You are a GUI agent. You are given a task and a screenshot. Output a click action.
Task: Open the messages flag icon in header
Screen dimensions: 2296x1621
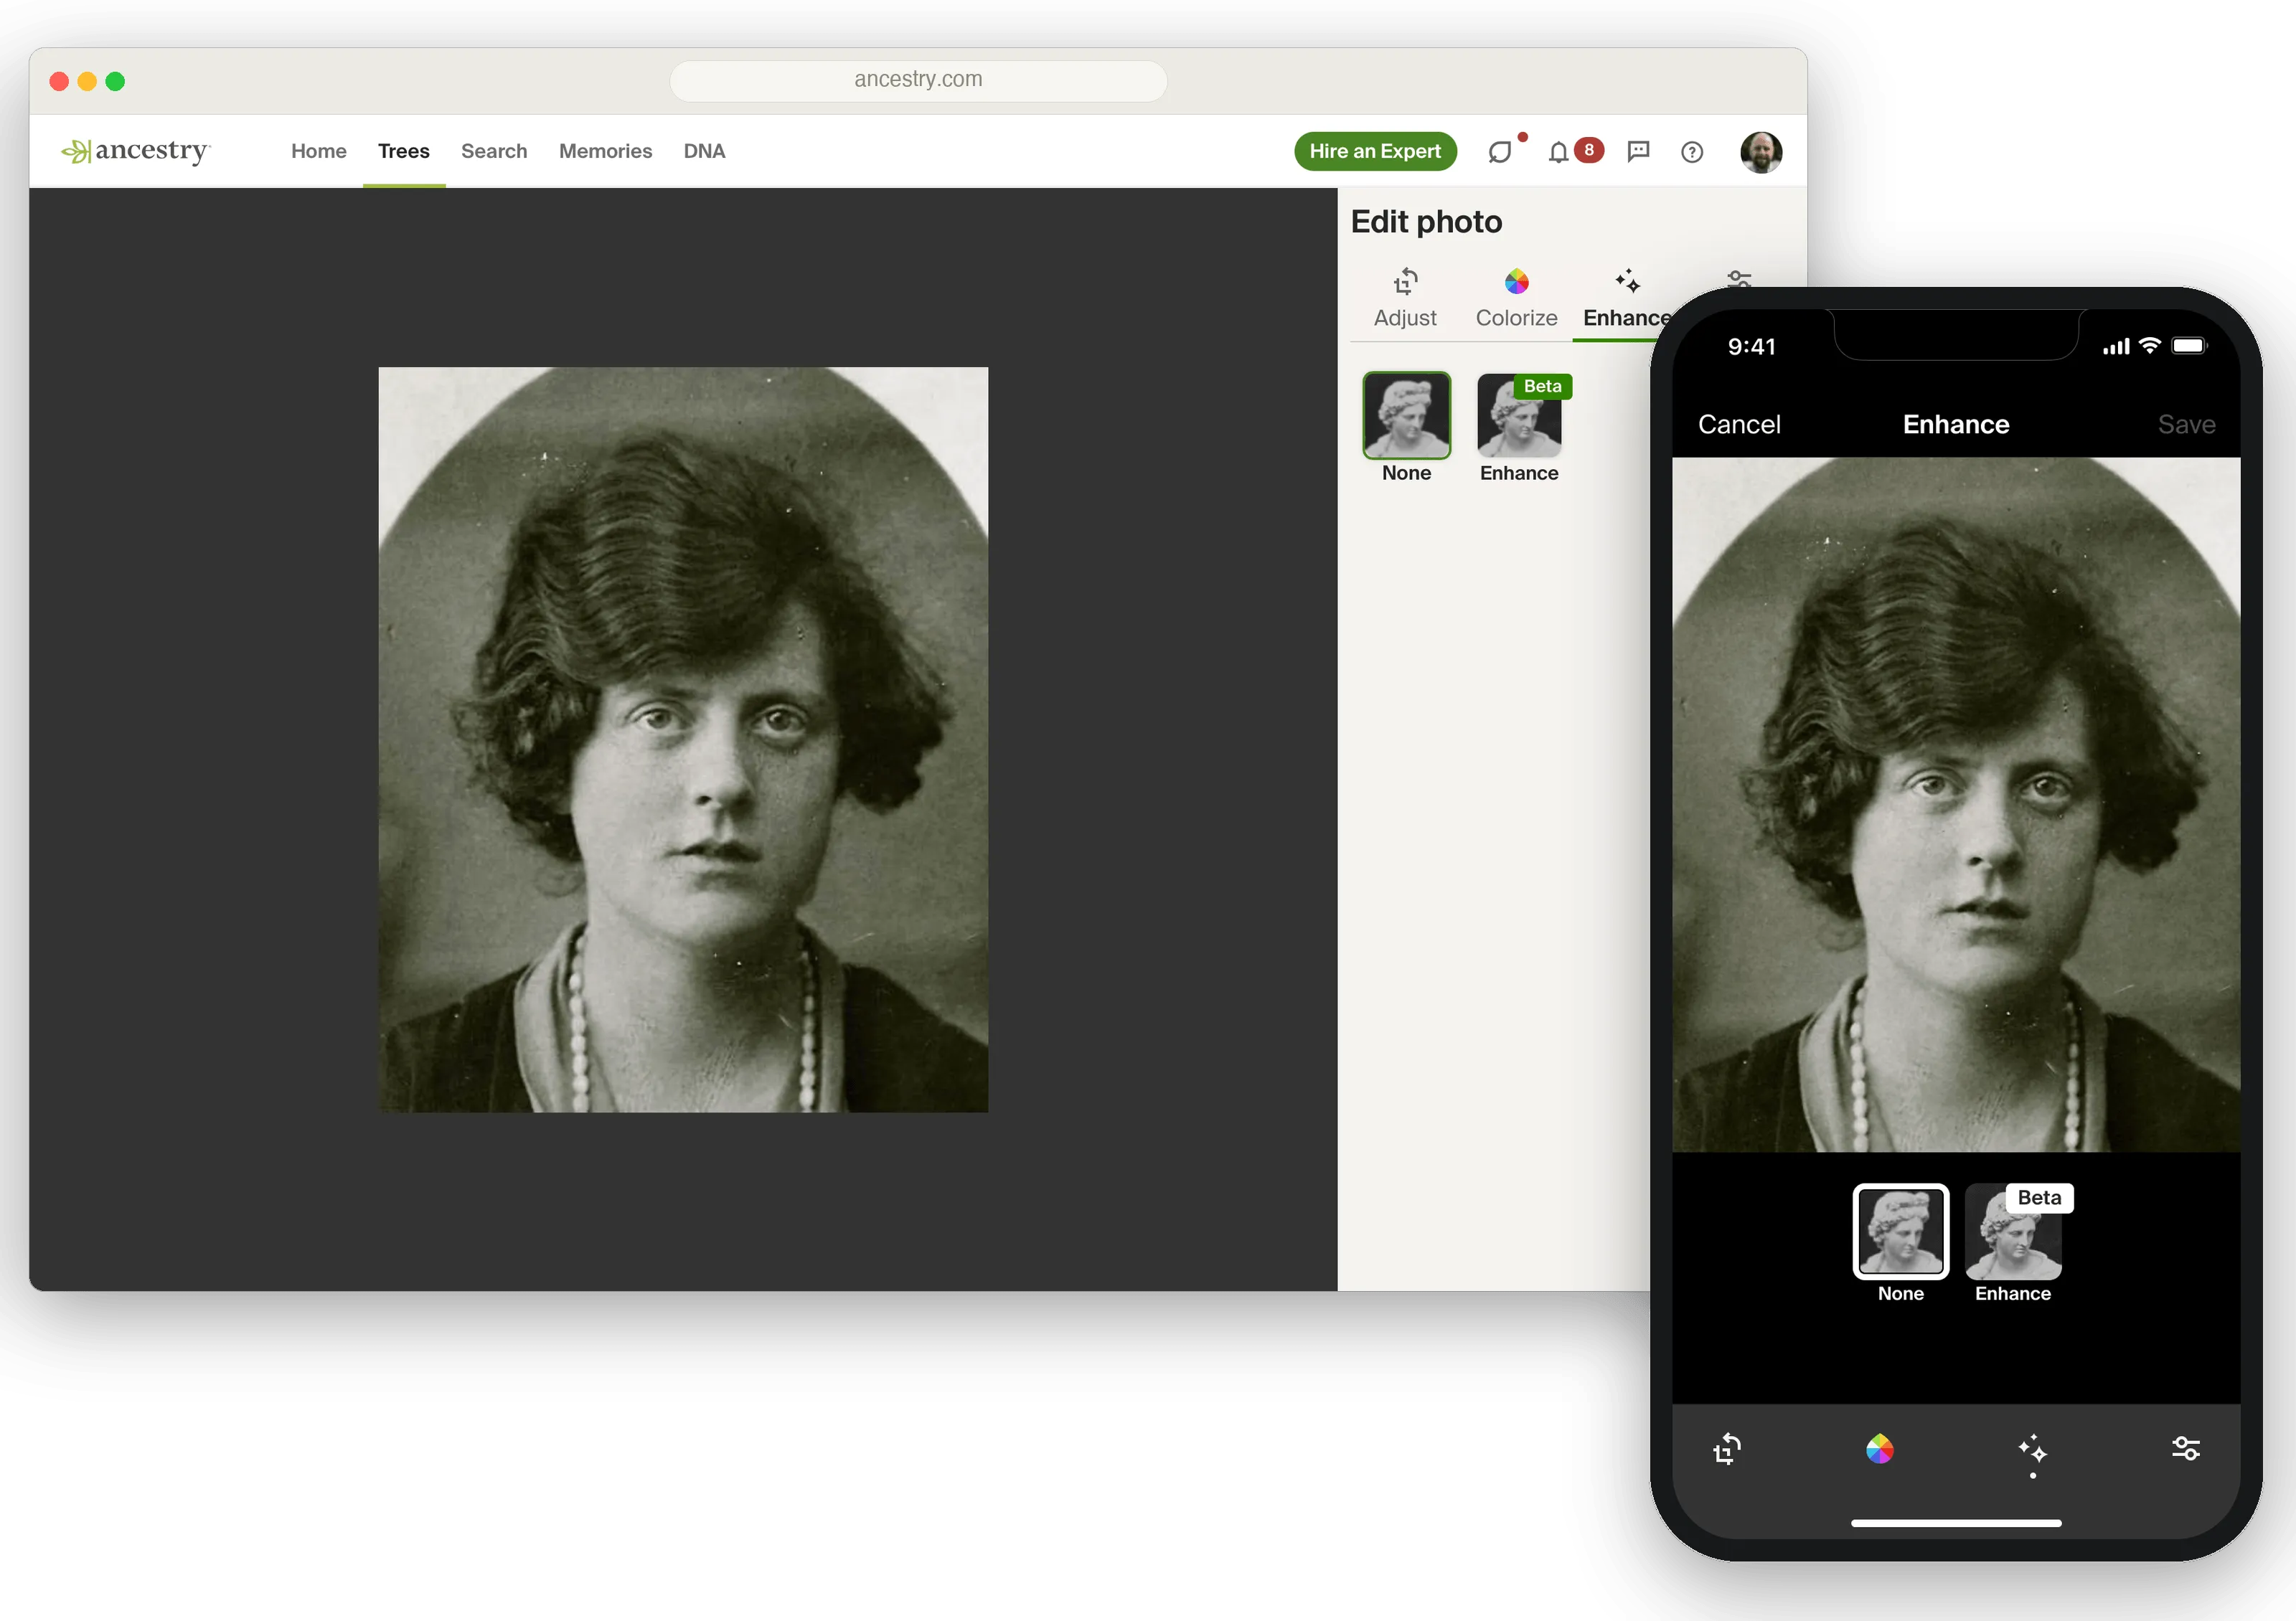point(1638,151)
